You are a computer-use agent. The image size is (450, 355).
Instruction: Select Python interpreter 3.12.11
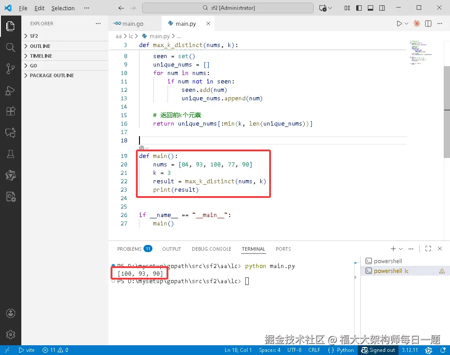tap(410, 350)
